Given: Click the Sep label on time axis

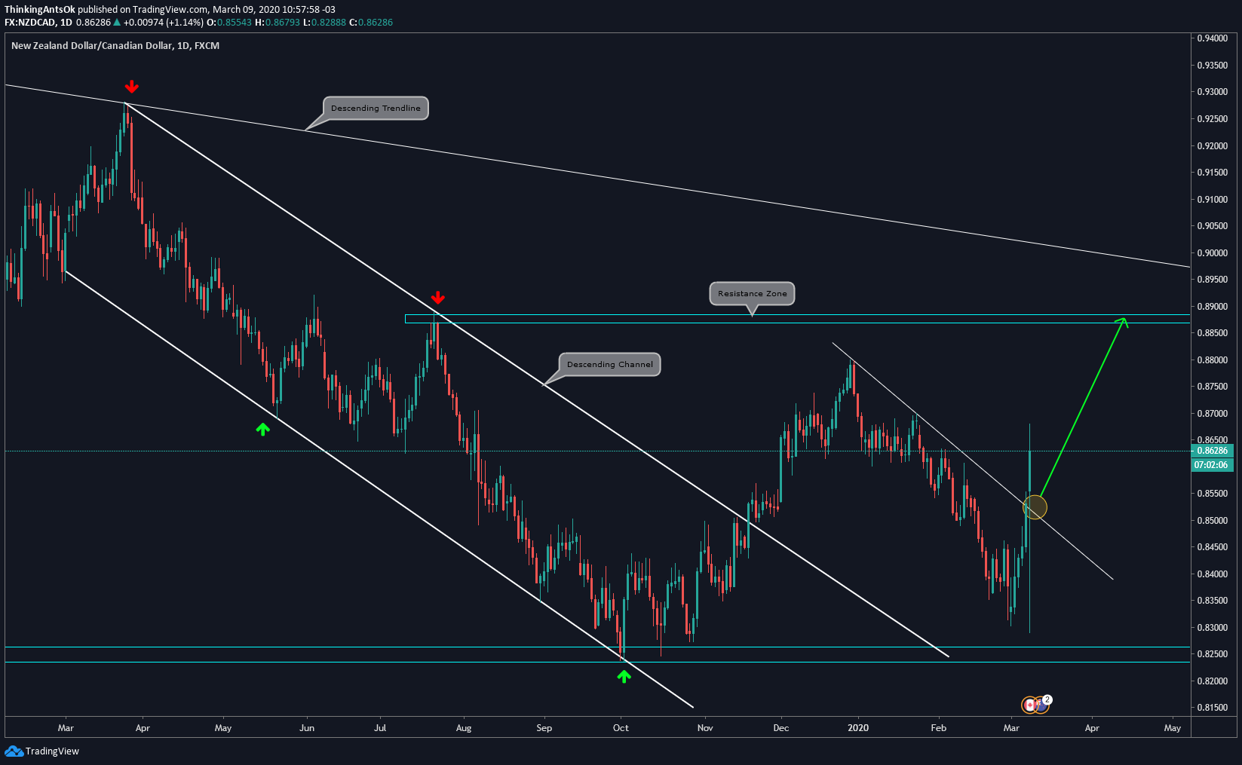Looking at the screenshot, I should pyautogui.click(x=544, y=728).
